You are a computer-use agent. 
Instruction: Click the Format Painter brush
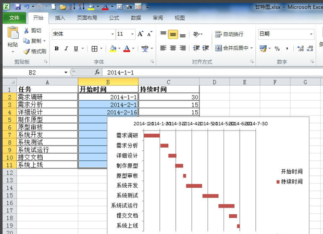click(34, 51)
